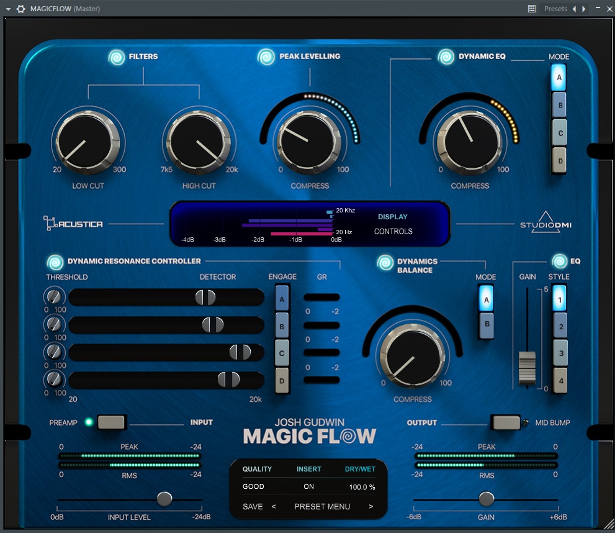The image size is (615, 533).
Task: Click the band D threshold mini knob
Action: click(x=54, y=379)
